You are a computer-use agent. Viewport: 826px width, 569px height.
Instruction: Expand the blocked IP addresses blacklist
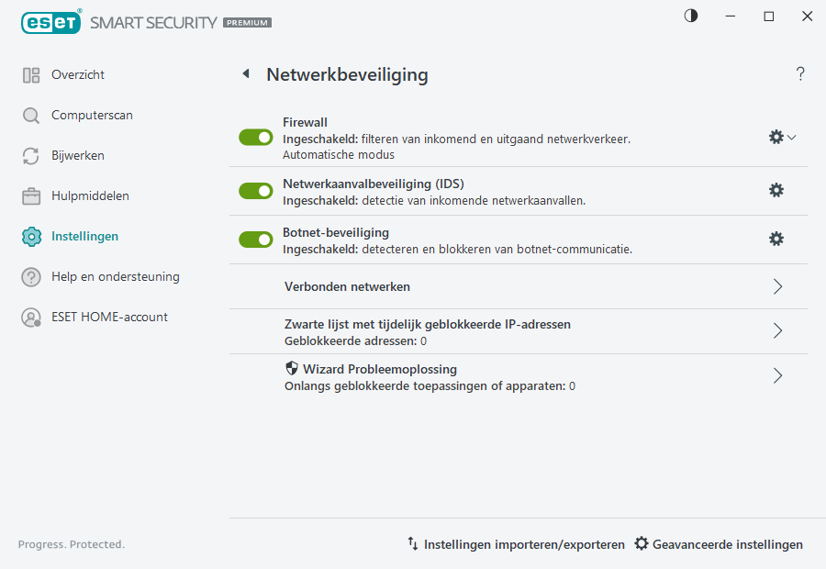click(x=777, y=331)
